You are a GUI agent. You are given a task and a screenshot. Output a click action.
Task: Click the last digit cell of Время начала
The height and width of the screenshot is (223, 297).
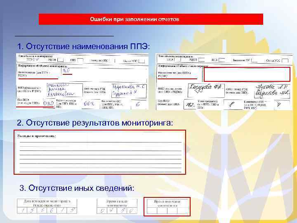pyautogui.click(x=132, y=211)
